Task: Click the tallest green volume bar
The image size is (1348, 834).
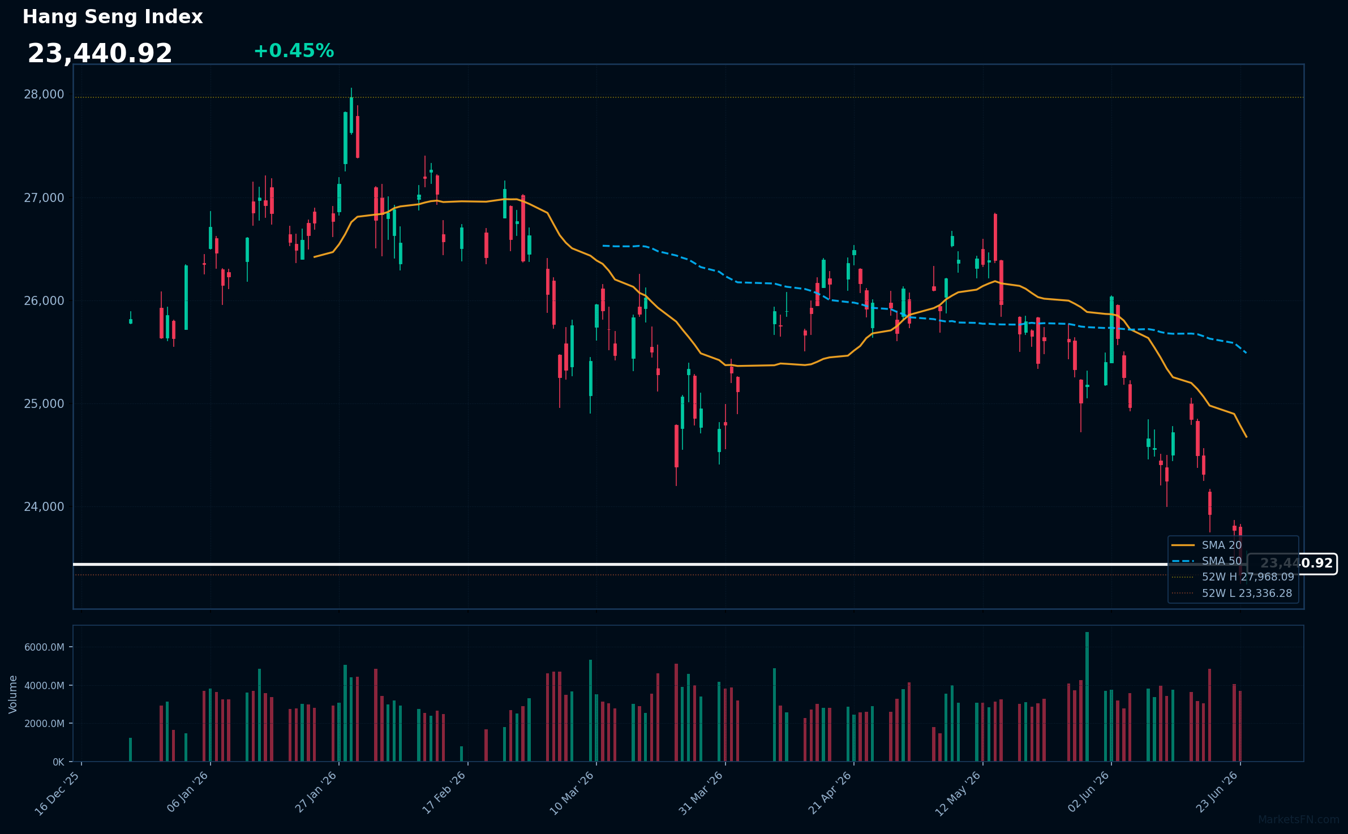Action: click(1087, 697)
